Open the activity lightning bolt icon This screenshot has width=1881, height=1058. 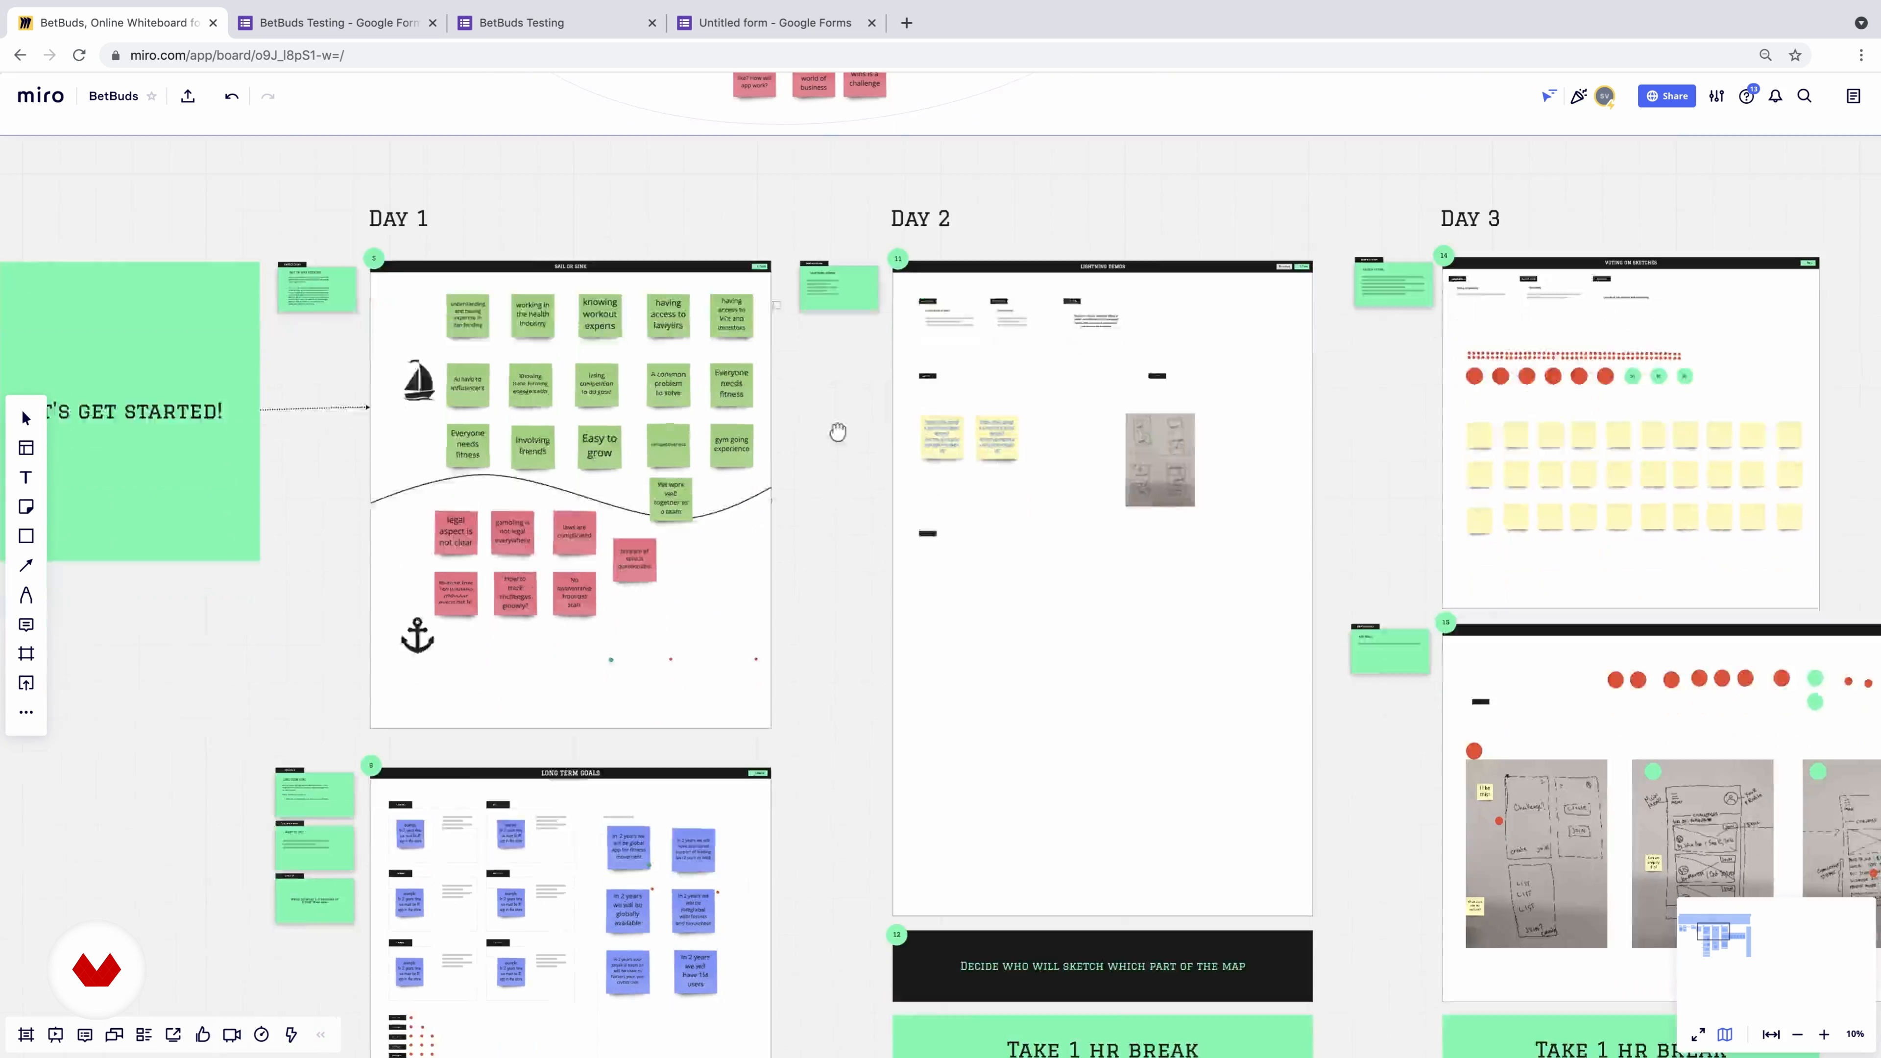coord(291,1034)
